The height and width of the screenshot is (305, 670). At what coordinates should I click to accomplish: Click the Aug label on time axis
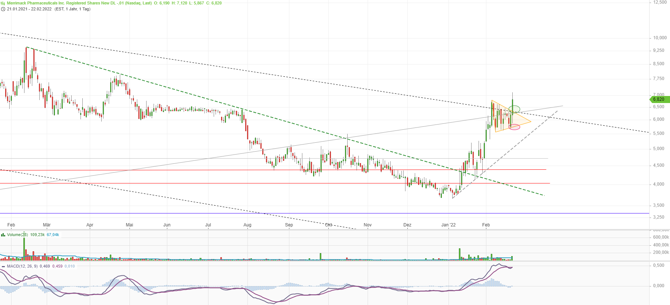(247, 225)
